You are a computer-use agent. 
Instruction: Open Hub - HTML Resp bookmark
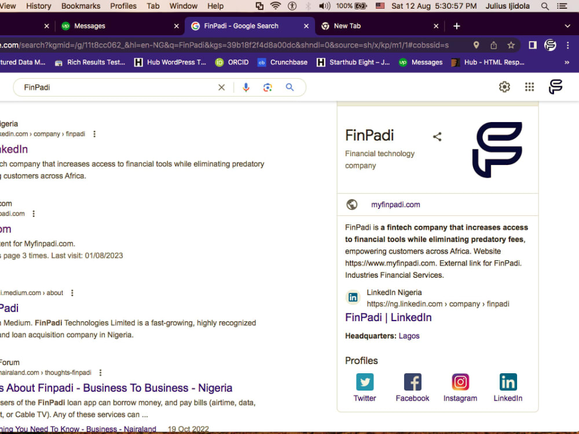[x=488, y=62]
